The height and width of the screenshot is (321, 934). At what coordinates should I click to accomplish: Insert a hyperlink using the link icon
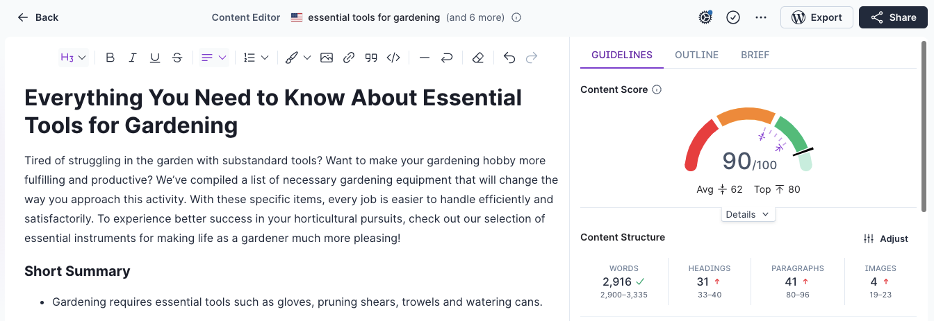pos(349,58)
